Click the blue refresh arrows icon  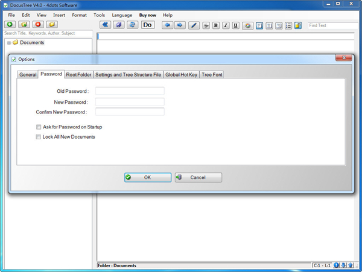pos(132,25)
